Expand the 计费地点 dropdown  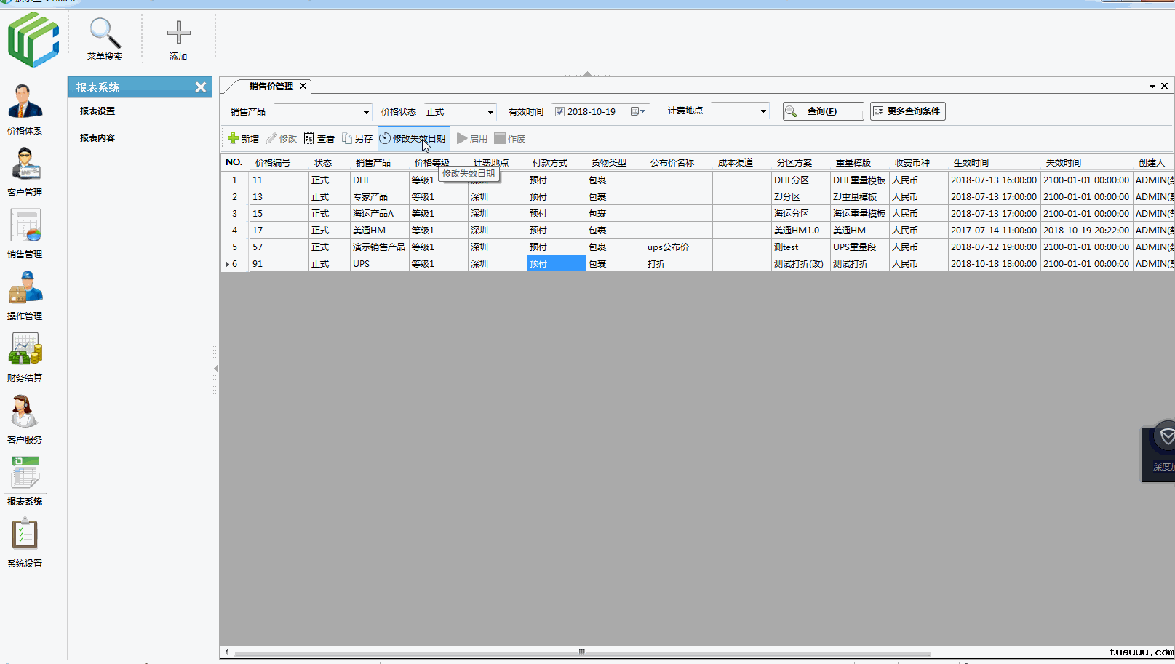pyautogui.click(x=762, y=111)
